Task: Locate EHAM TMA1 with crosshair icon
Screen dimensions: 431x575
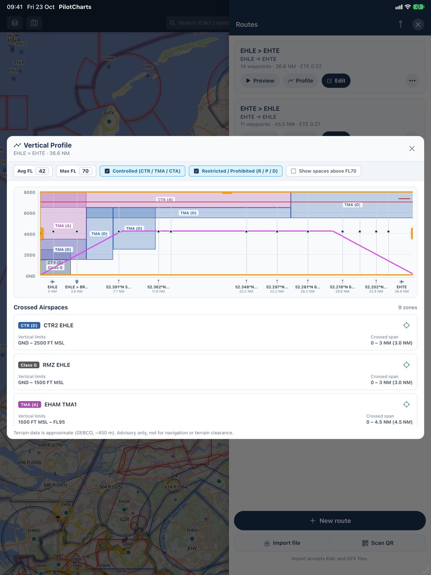Action: pyautogui.click(x=406, y=405)
